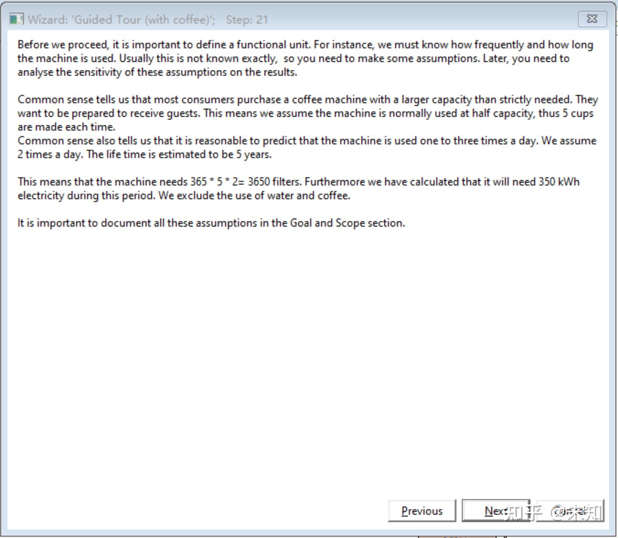Click the paragraph starting 'Before we proceed'
The image size is (618, 538).
point(305,58)
